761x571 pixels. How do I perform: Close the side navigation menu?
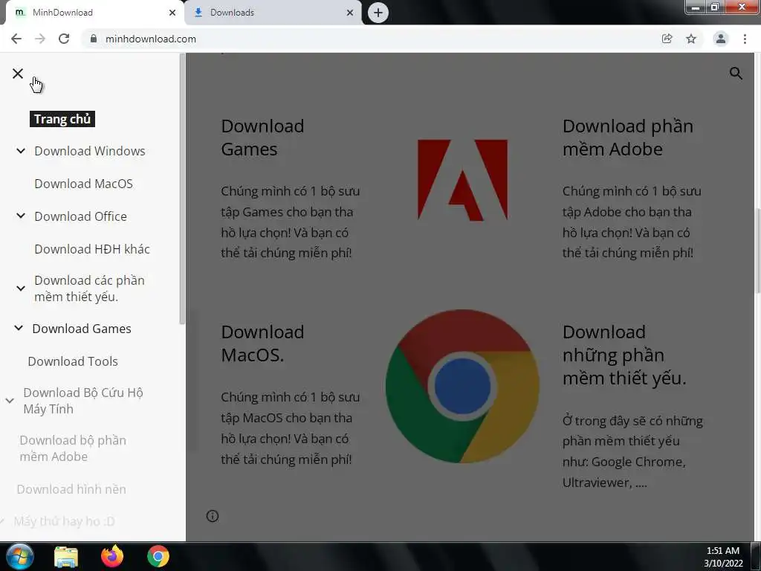(18, 74)
